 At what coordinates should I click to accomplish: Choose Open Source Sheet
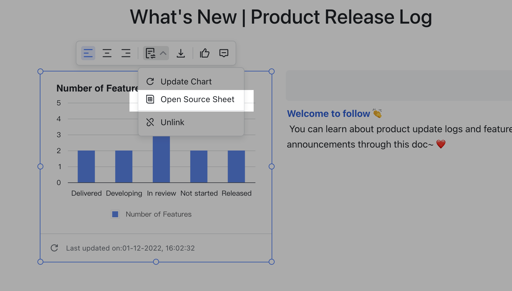click(197, 99)
